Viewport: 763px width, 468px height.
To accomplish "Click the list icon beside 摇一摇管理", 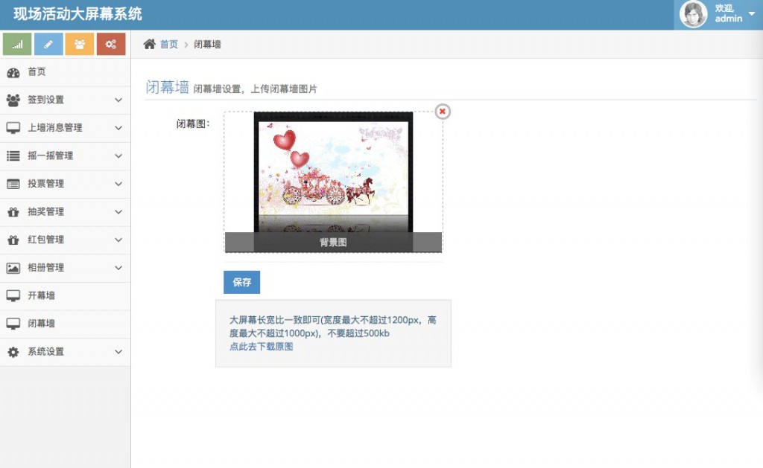I will click(x=13, y=156).
